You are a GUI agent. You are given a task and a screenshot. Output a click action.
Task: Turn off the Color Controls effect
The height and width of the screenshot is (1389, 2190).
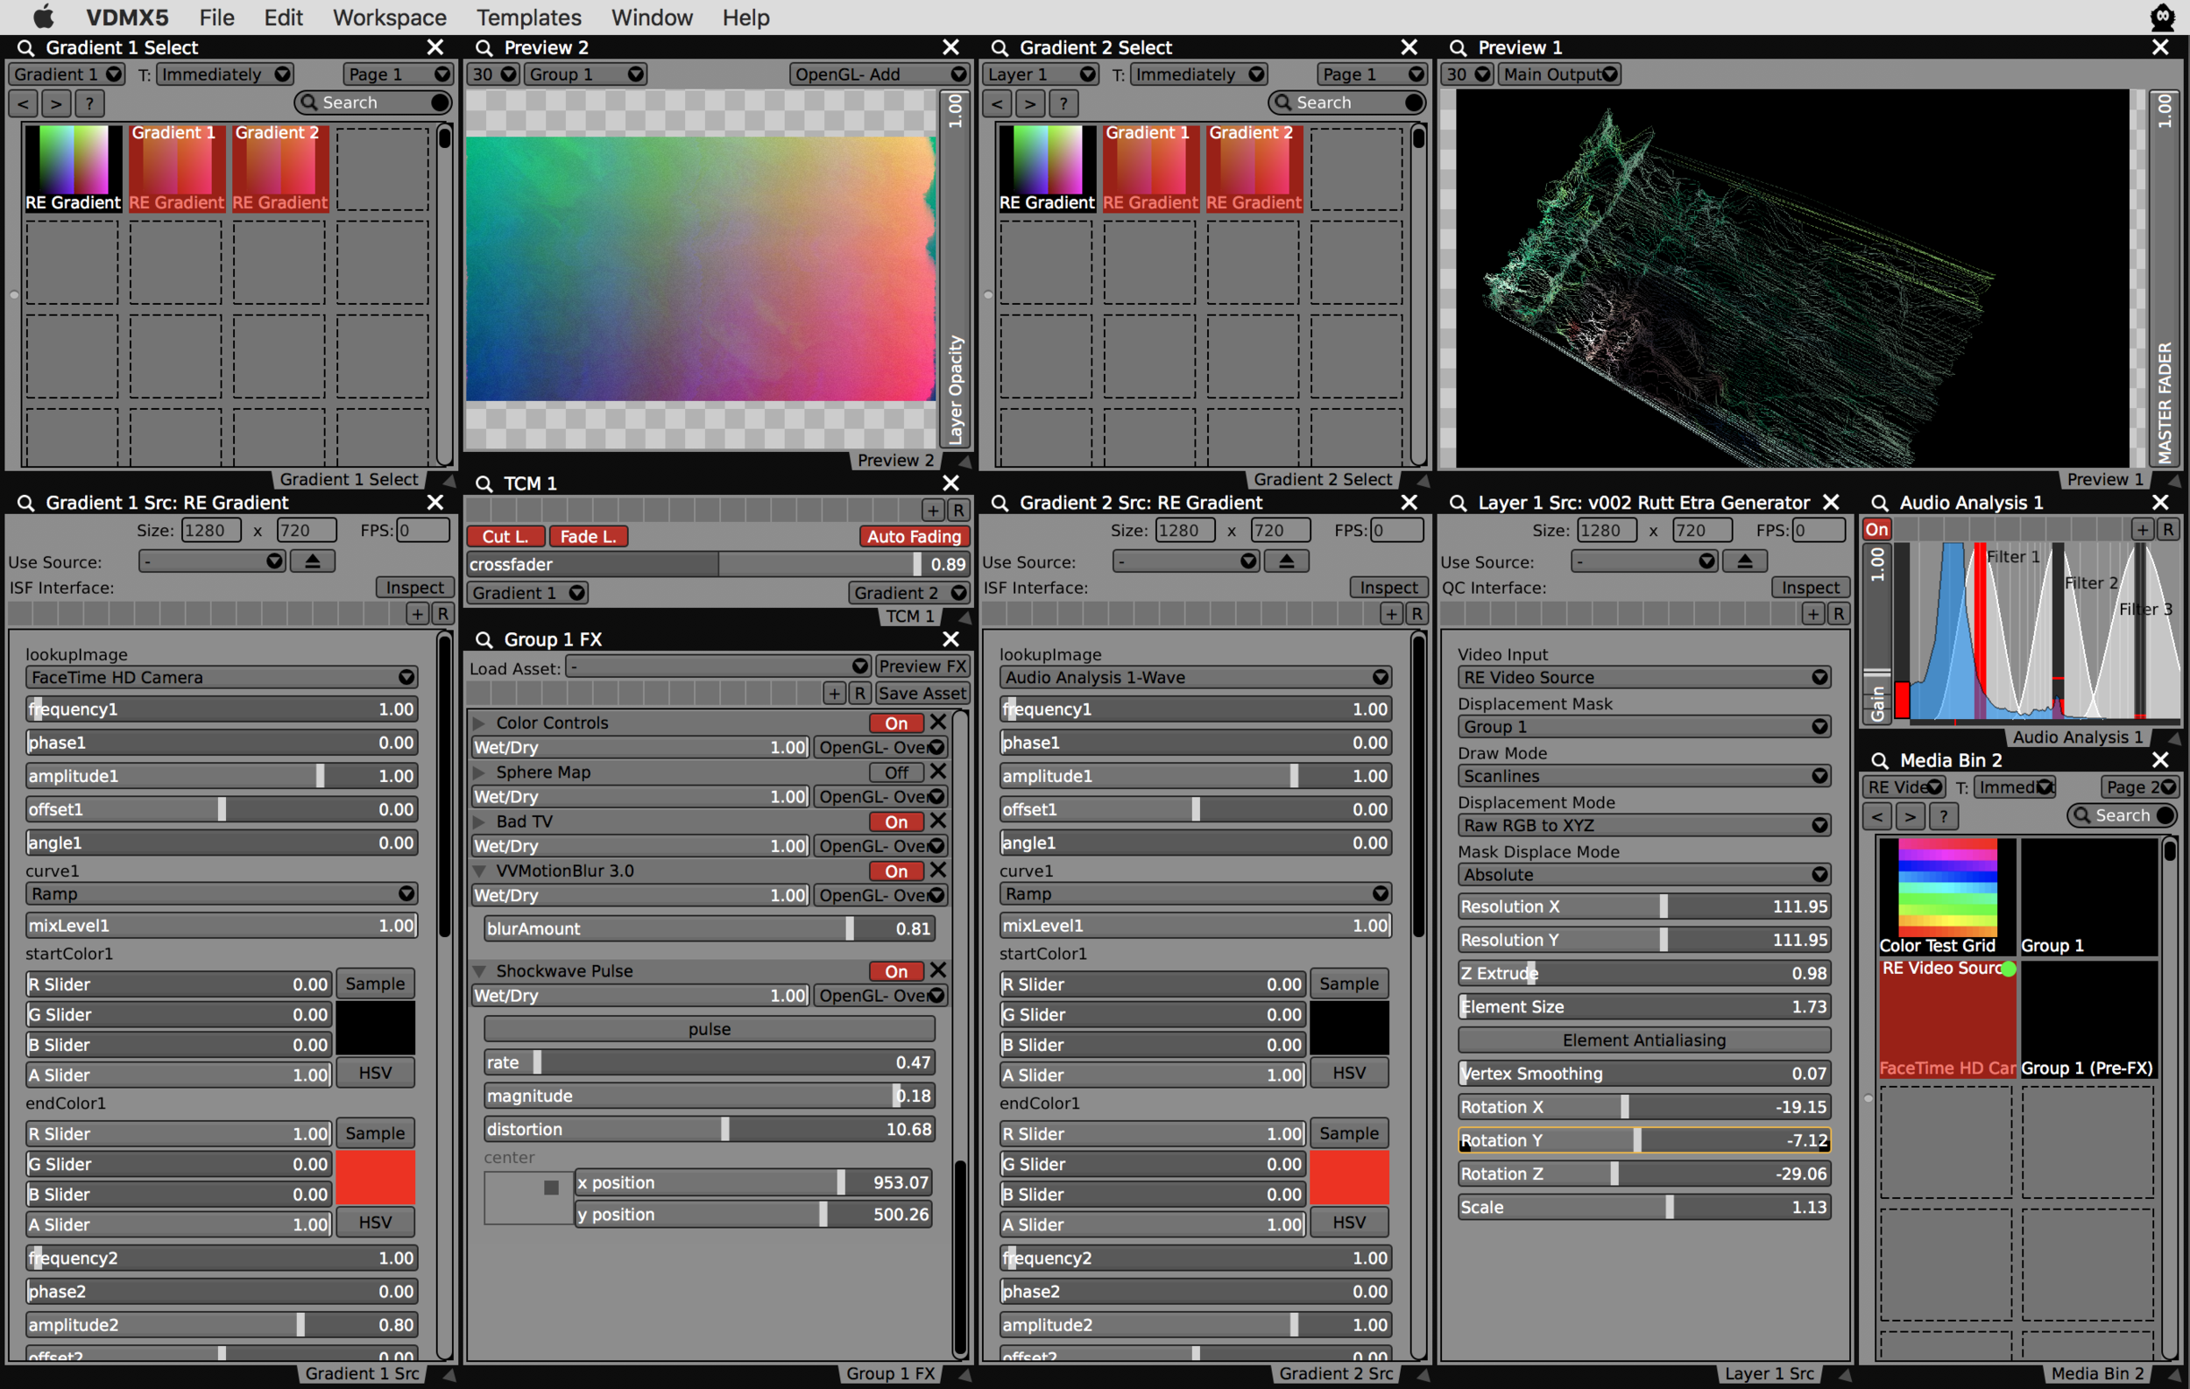(x=896, y=723)
